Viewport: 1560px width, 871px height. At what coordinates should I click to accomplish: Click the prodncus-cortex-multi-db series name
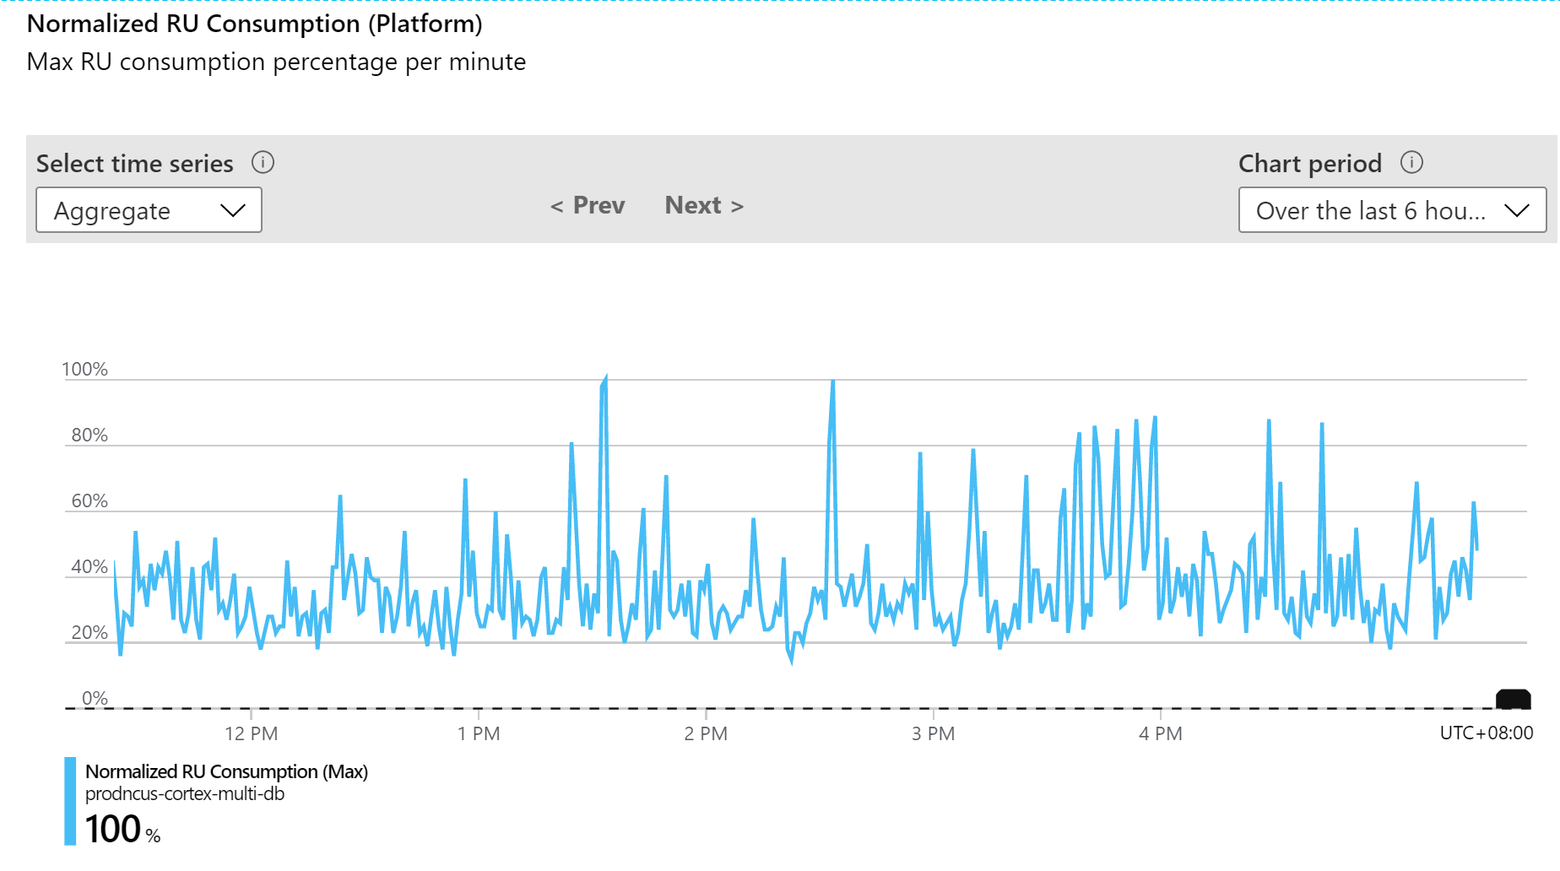click(x=185, y=794)
